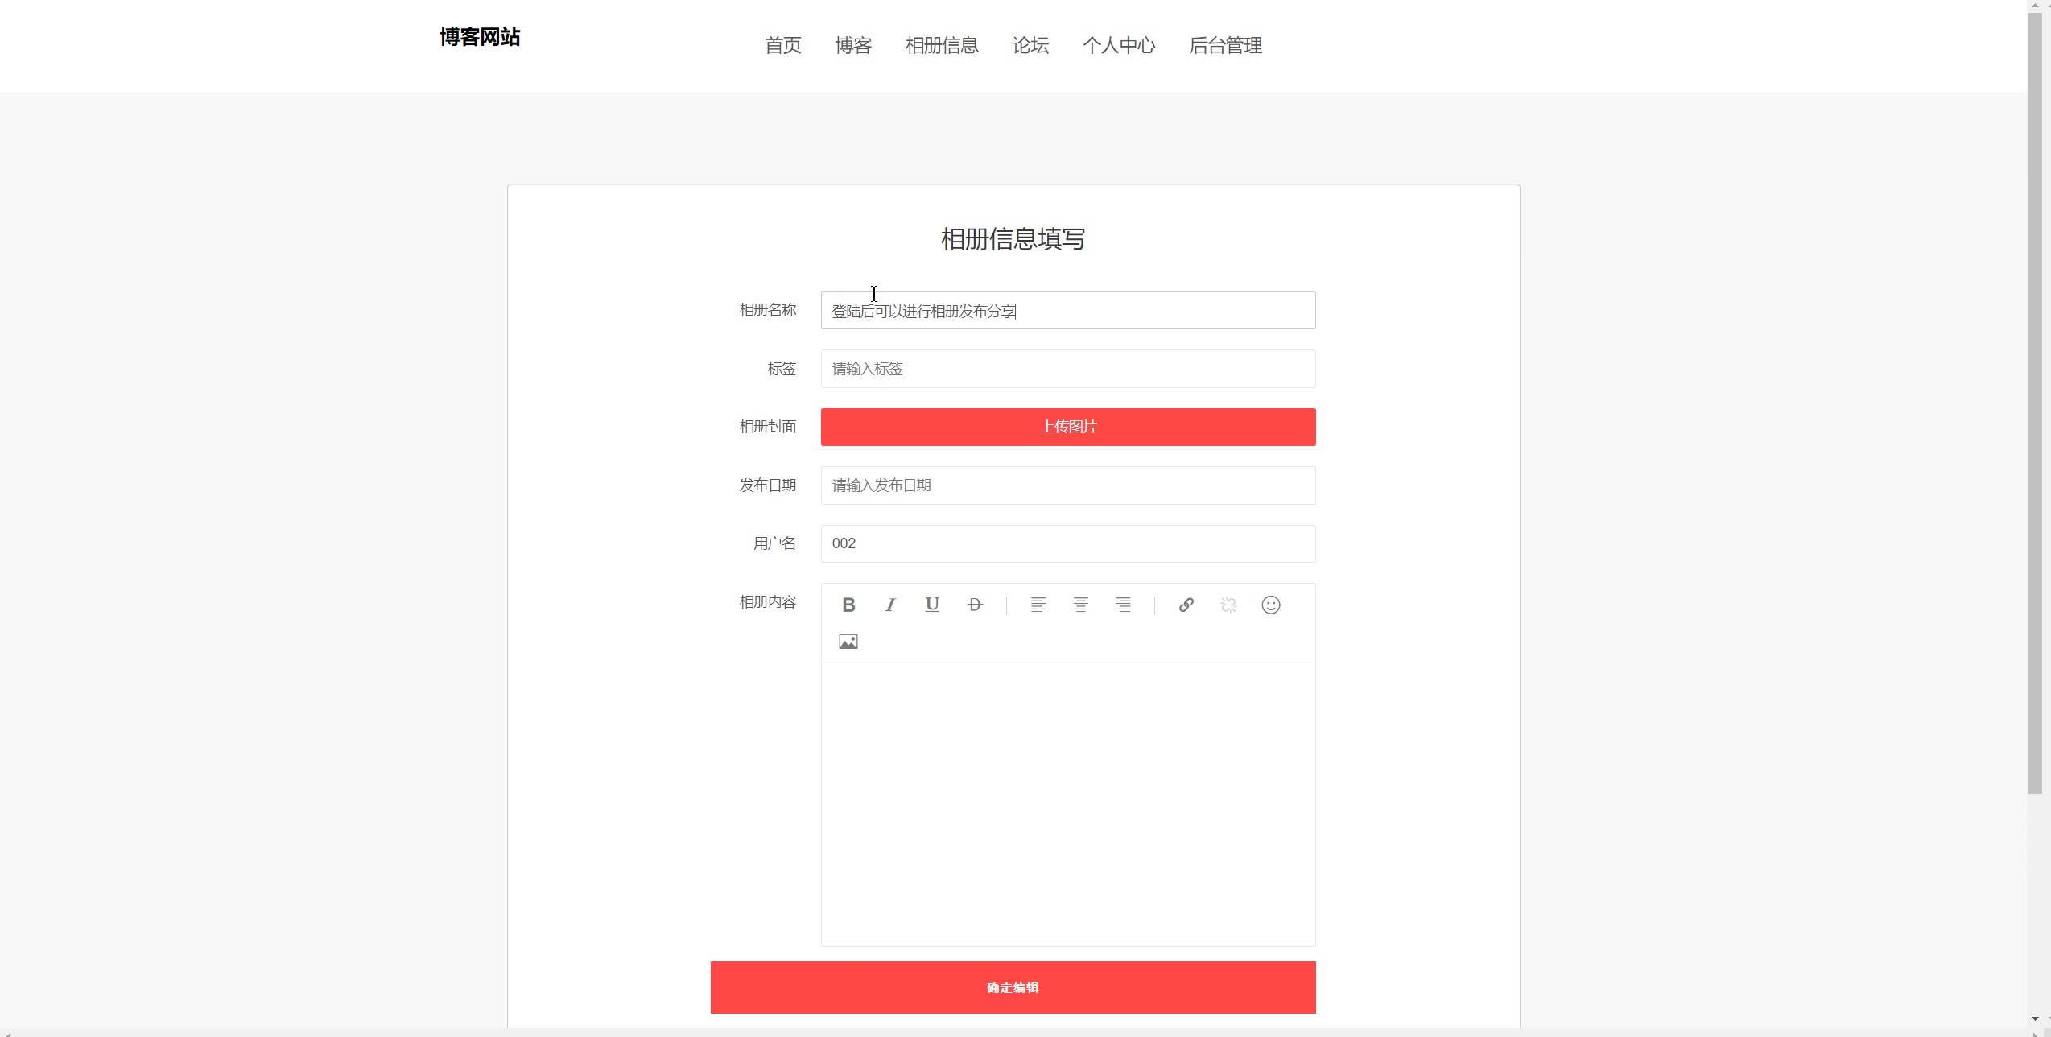Apply strikethrough text formatting

click(975, 605)
